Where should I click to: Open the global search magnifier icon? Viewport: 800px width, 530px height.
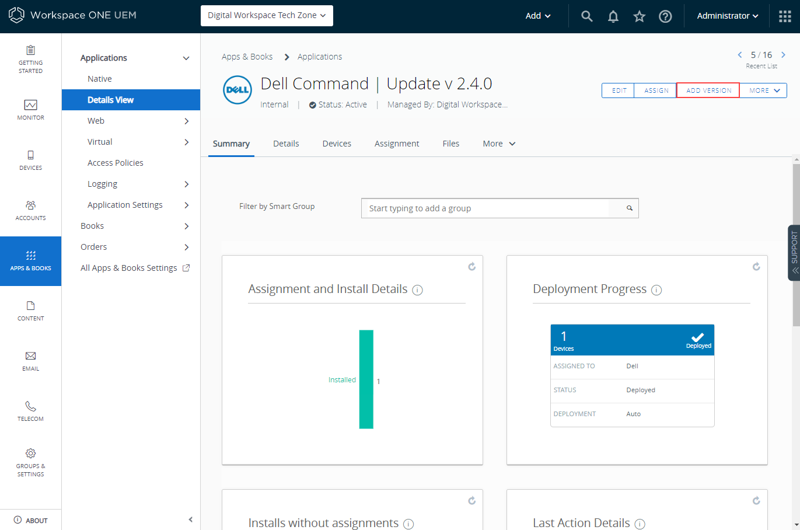[x=587, y=16]
